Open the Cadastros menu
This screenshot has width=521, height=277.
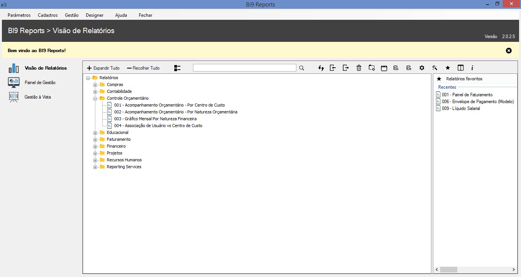point(48,15)
